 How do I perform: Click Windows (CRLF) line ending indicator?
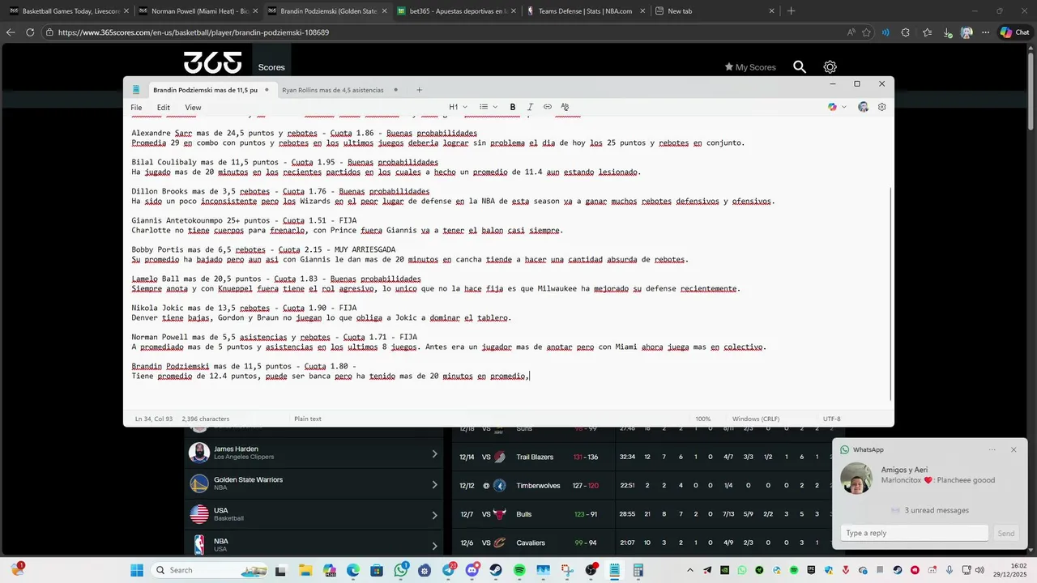pos(756,419)
